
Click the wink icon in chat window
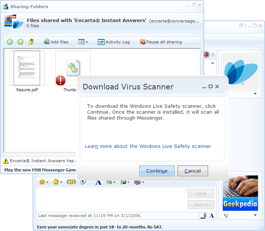[56, 182]
